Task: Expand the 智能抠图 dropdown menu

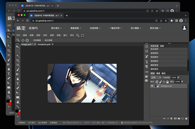Action: coord(76,28)
